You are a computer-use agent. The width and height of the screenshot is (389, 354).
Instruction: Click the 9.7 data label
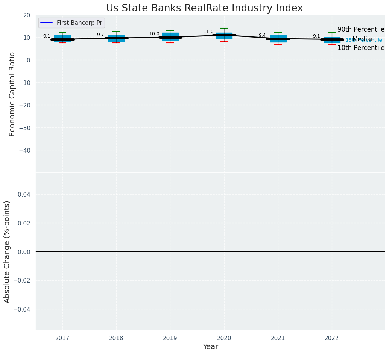click(100, 35)
